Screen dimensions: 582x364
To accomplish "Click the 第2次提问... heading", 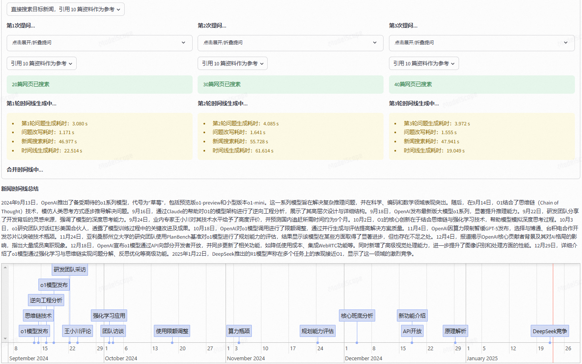I will point(212,25).
